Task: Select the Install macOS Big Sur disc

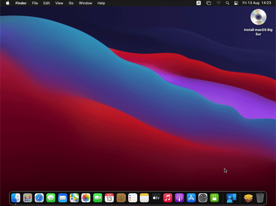Action: (258, 17)
